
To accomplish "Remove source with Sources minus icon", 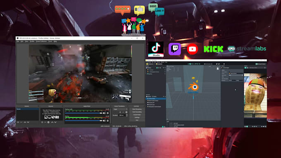I will (45, 122).
